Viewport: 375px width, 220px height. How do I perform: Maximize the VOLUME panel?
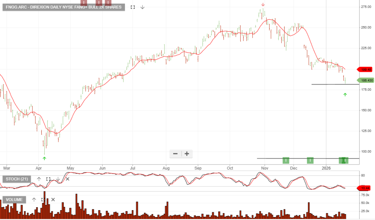click(43, 200)
